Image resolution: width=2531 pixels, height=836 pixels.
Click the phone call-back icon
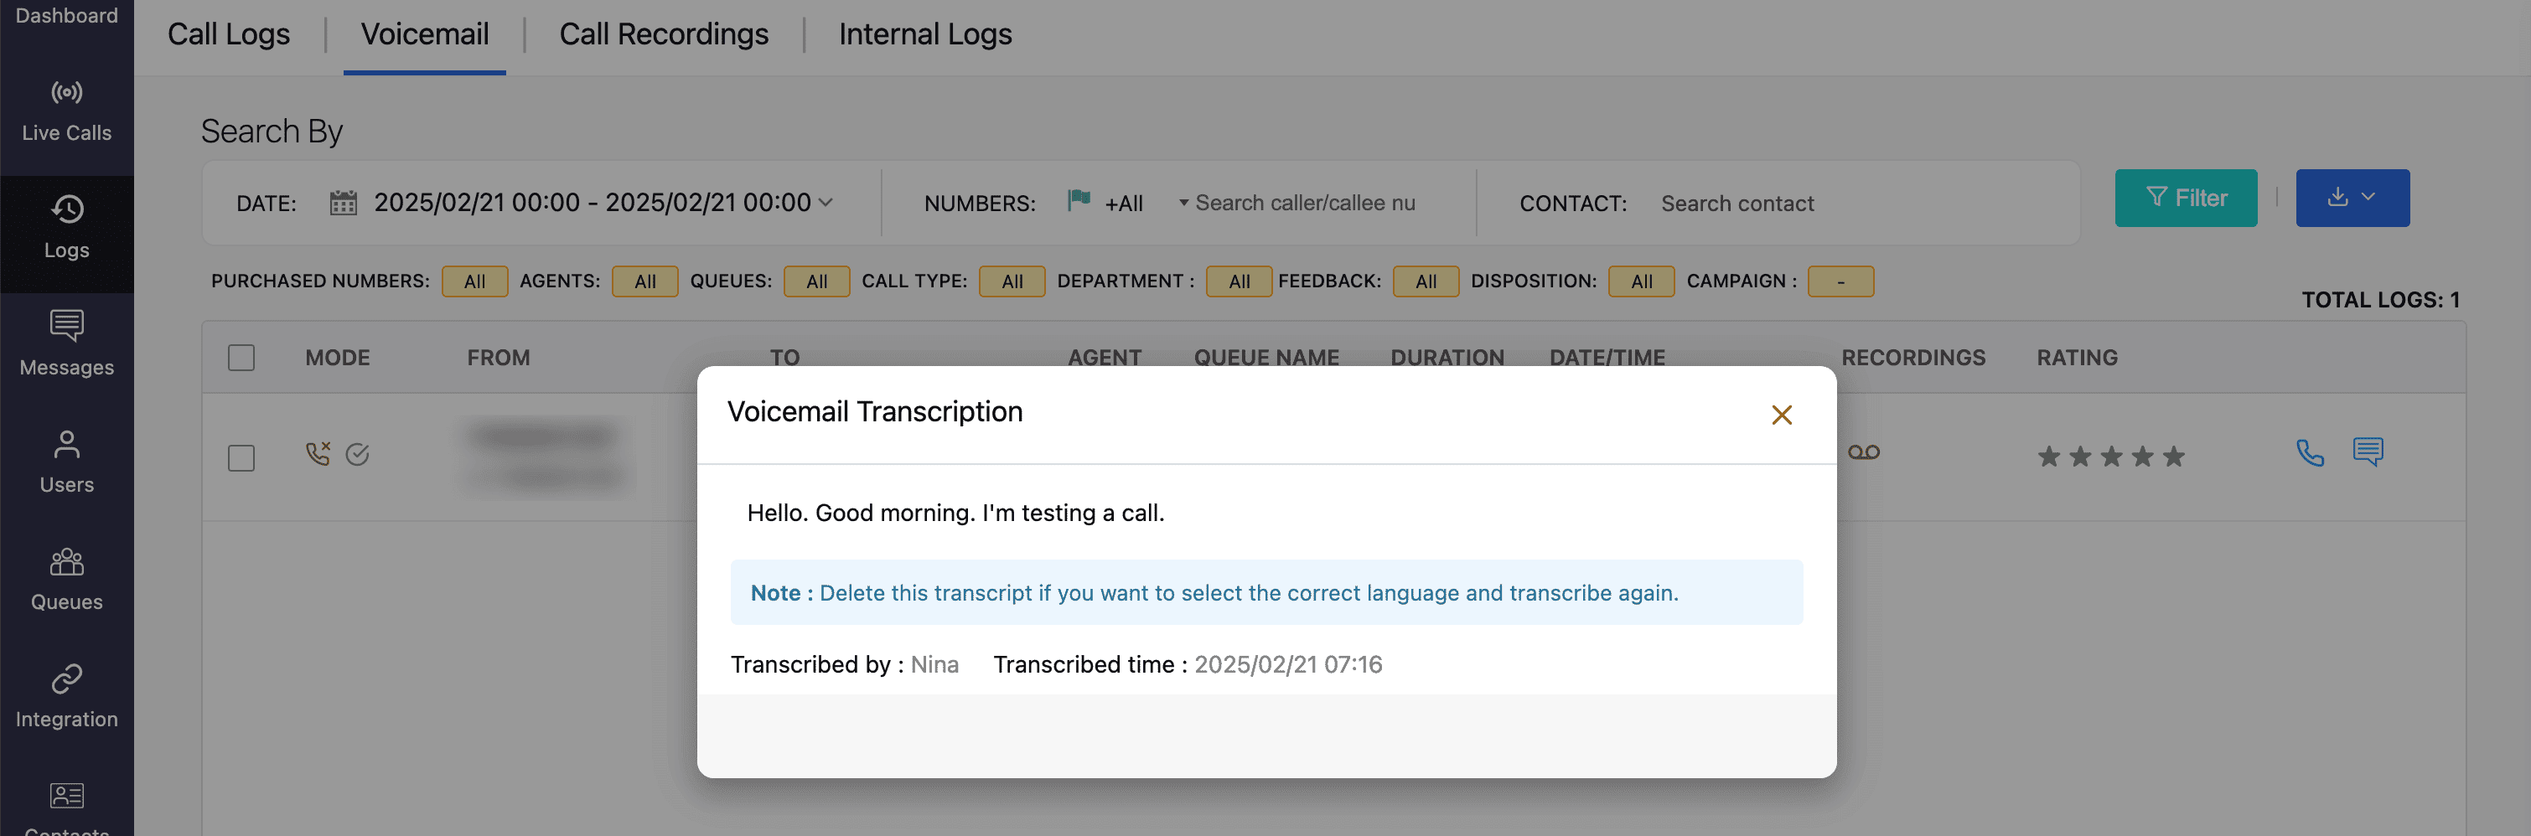point(2309,452)
